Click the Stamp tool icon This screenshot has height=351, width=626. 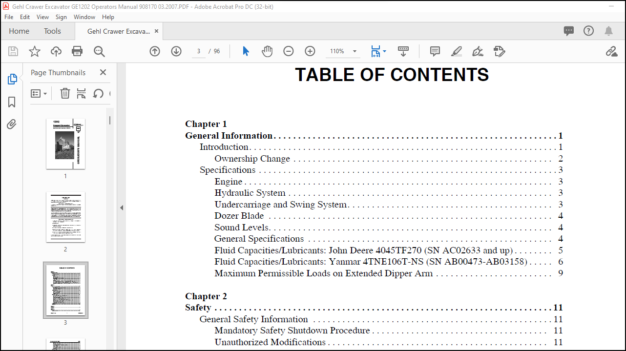499,51
